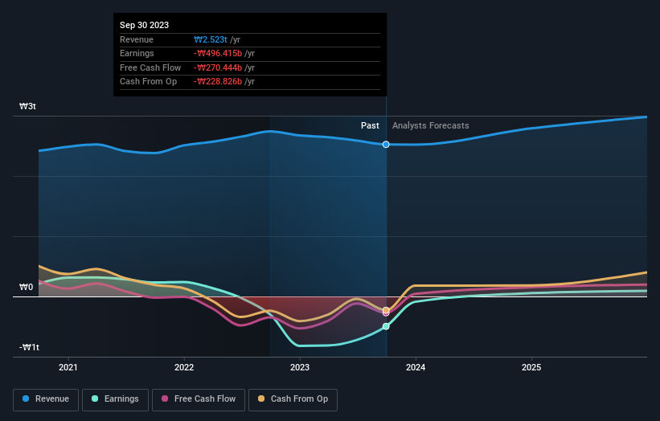The height and width of the screenshot is (421, 660).
Task: Click the Earnings row label in tooltip
Action: tap(137, 53)
